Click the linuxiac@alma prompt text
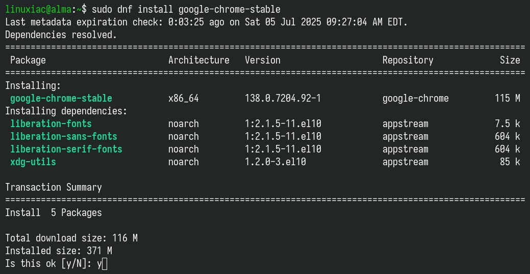This screenshot has width=530, height=274. coord(38,10)
